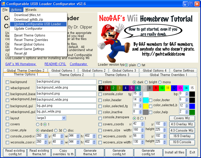The image size is (201, 158).
Task: Increase the console_color fg stepper value
Action: [x=141, y=93]
